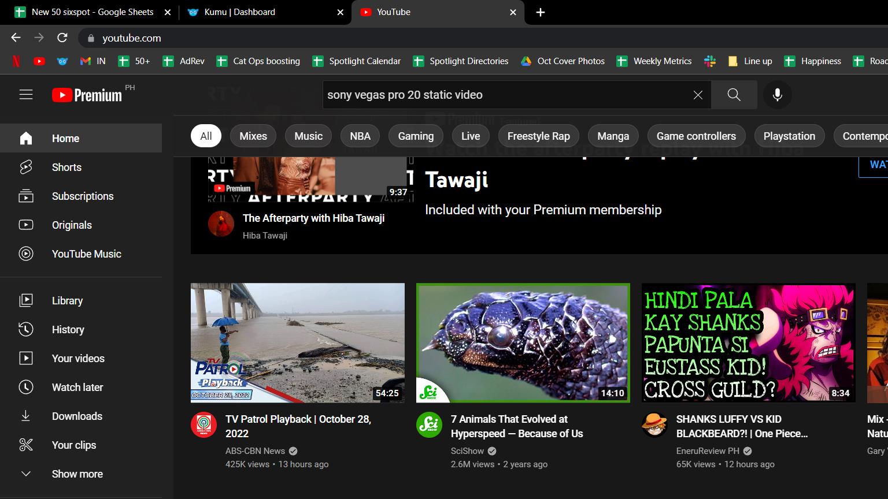This screenshot has width=888, height=499.
Task: Open Watch later playlist
Action: point(77,388)
